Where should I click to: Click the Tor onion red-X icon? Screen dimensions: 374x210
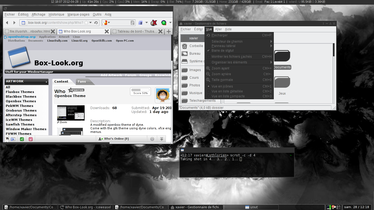click(x=154, y=23)
